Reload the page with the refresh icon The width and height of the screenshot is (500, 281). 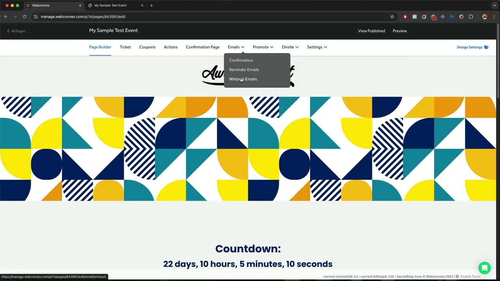[x=24, y=17]
